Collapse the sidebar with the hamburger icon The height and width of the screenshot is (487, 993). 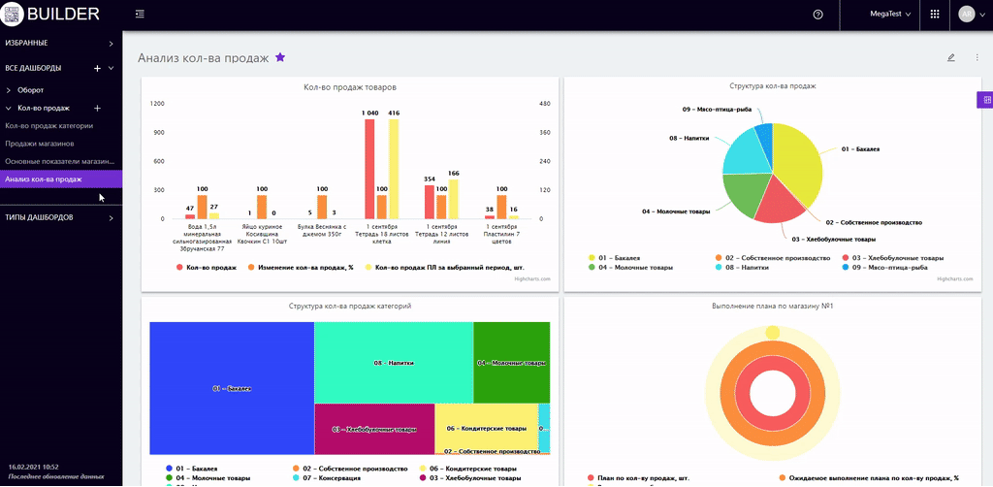point(141,15)
